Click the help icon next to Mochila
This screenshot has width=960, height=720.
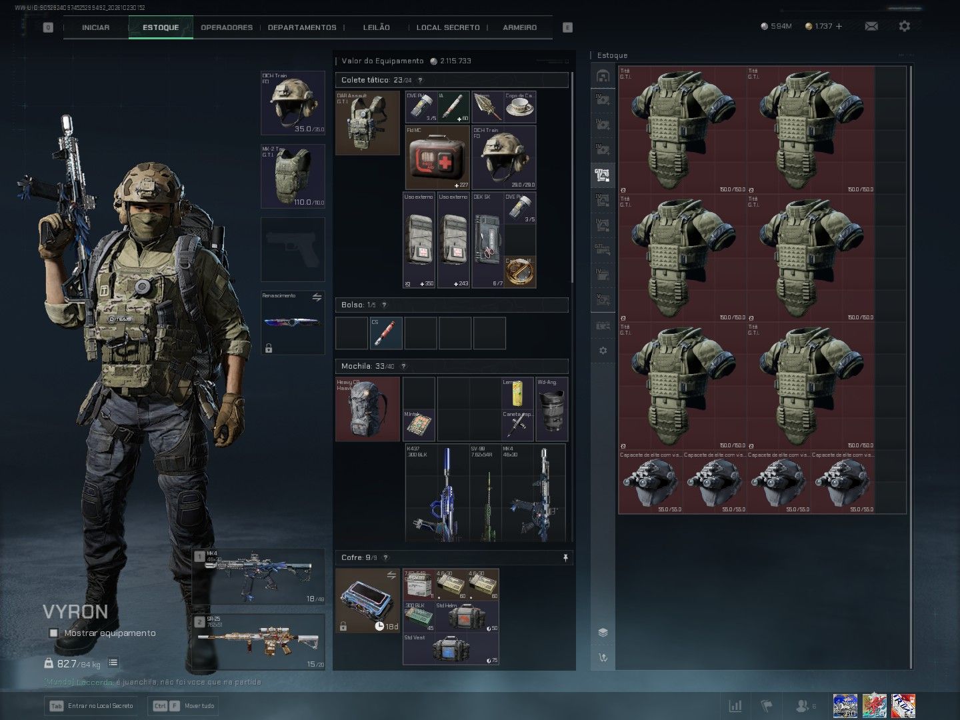(403, 366)
